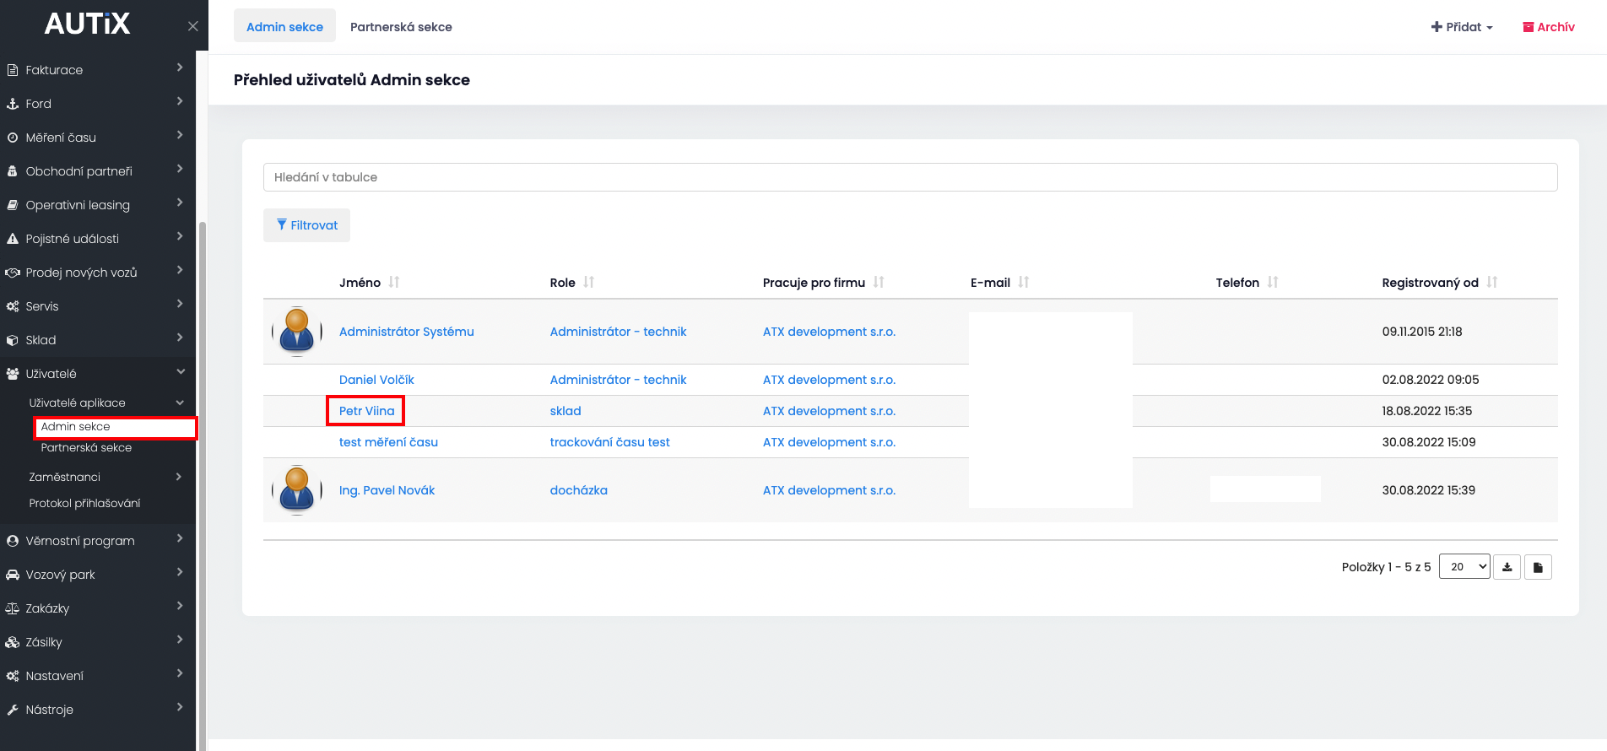Click trackování času test role link
1607x751 pixels.
click(610, 442)
